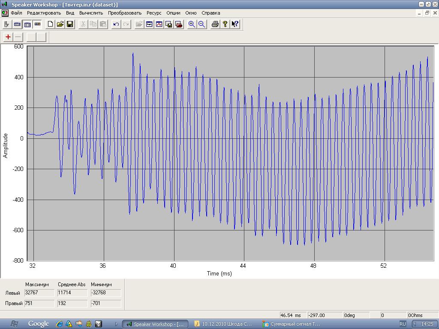The height and width of the screenshot is (329, 439).
Task: Open the Файл menu
Action: pyautogui.click(x=17, y=13)
